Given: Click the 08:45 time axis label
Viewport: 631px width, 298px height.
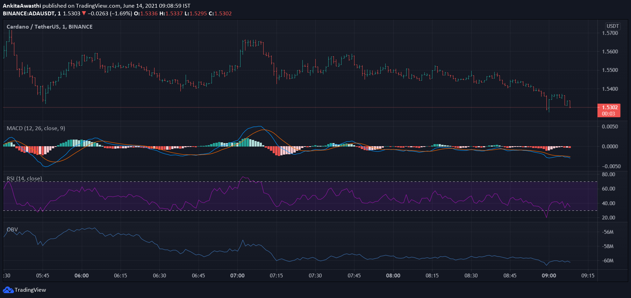Looking at the screenshot, I should pyautogui.click(x=510, y=276).
